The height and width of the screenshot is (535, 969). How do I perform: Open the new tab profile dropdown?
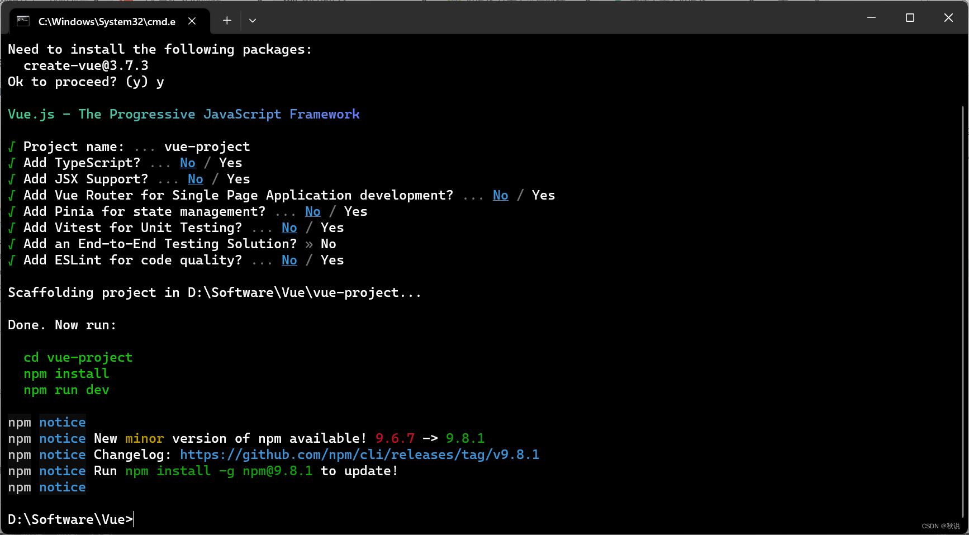253,21
